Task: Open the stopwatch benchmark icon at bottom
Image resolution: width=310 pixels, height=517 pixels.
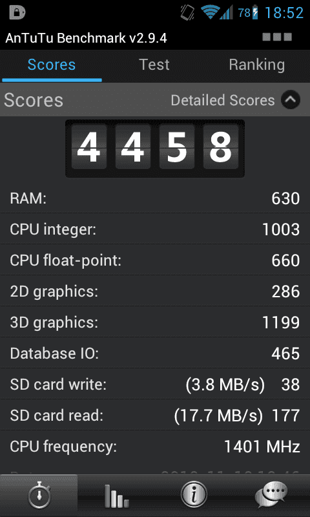Action: point(39,496)
